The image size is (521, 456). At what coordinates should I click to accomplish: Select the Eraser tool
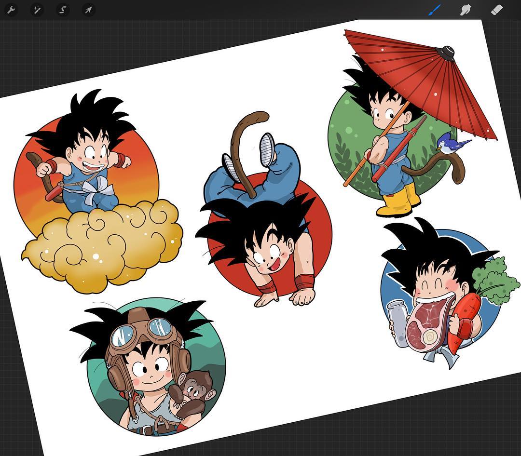tap(497, 10)
